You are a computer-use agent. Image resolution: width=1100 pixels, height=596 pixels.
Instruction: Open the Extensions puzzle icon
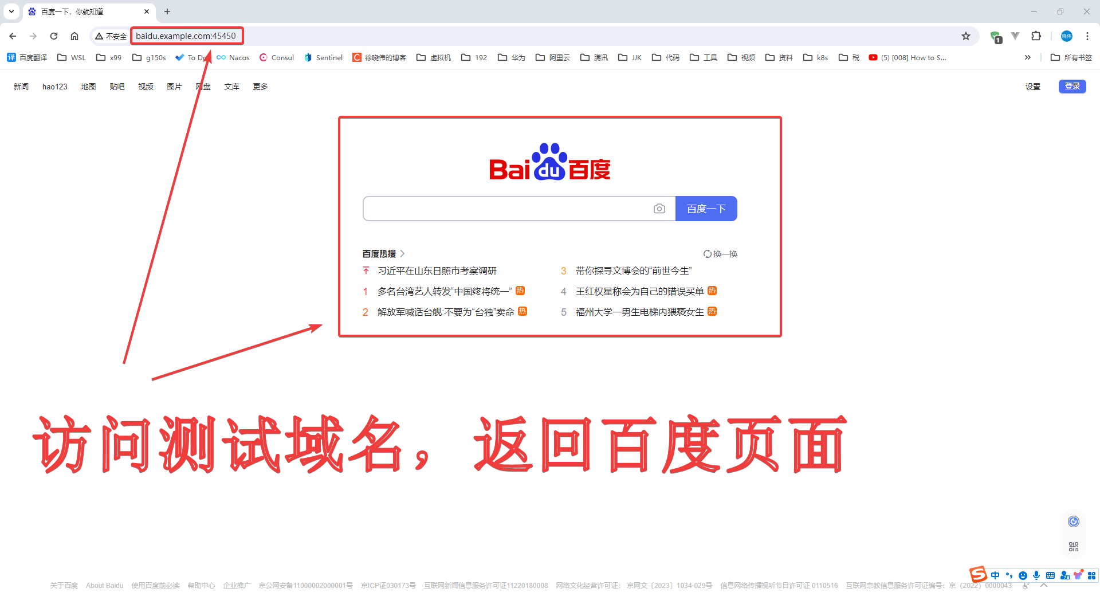1036,36
